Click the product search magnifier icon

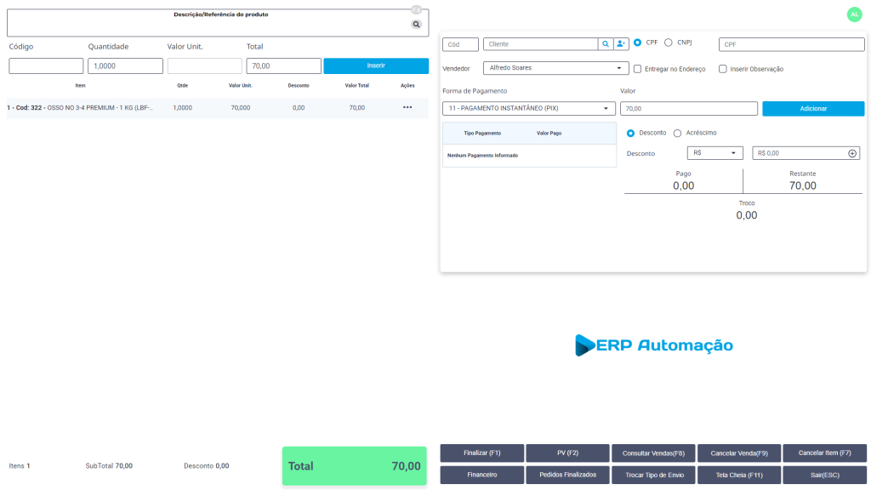416,25
